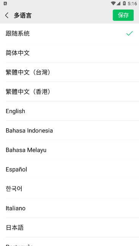The width and height of the screenshot is (139, 246).
Task: Choose 한국어 Korean language
Action: (69, 189)
